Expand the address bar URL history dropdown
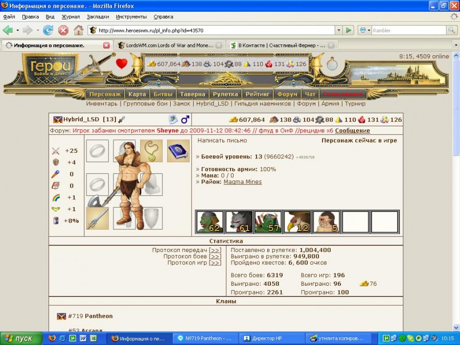The width and height of the screenshot is (460, 345). pos(339,30)
